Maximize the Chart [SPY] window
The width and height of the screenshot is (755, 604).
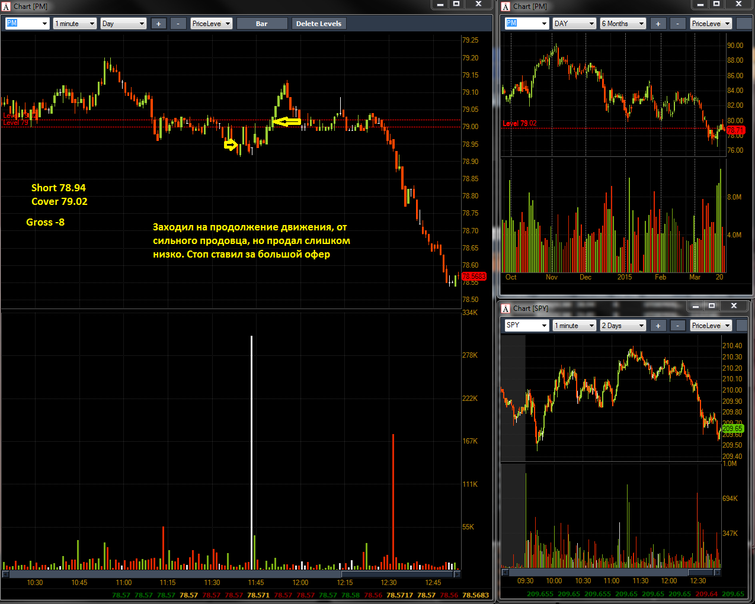pyautogui.click(x=712, y=306)
